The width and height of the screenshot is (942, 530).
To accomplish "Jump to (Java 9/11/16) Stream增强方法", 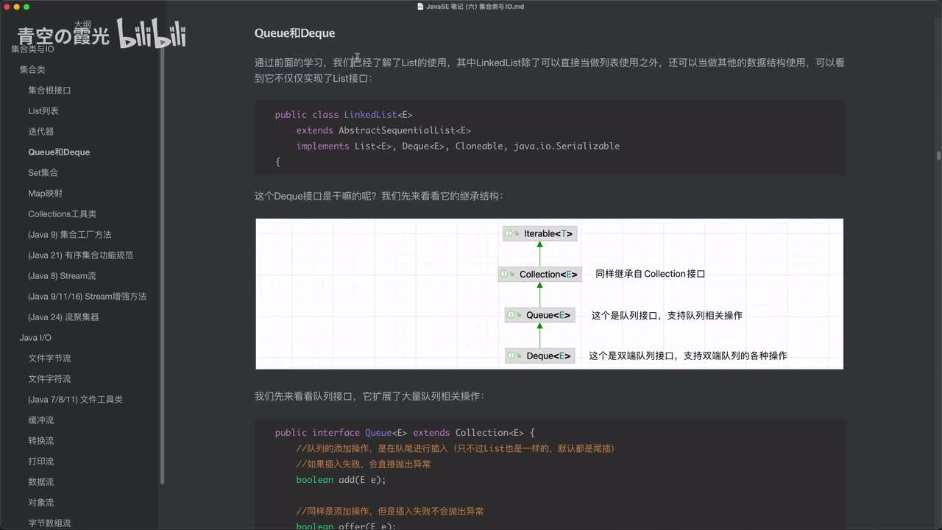I will [x=87, y=296].
